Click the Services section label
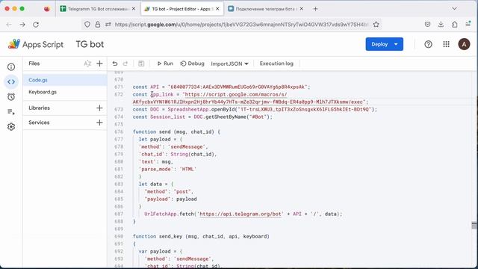The width and height of the screenshot is (478, 269). pos(39,123)
